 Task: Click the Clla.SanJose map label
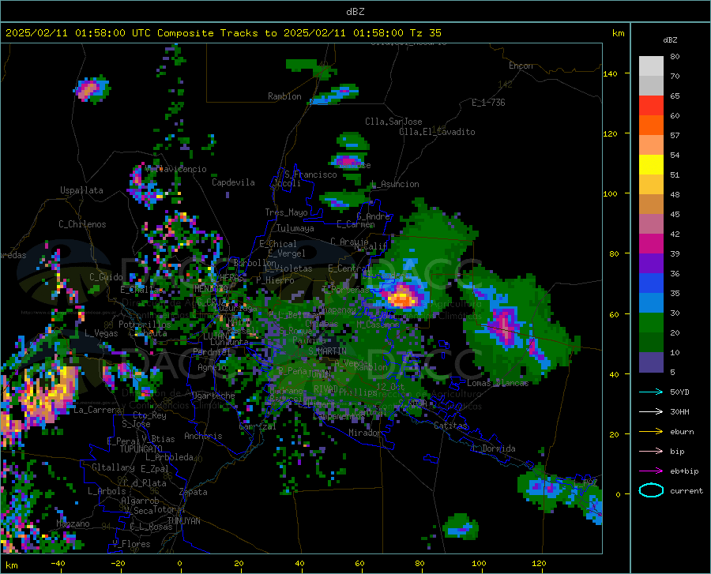tap(393, 122)
